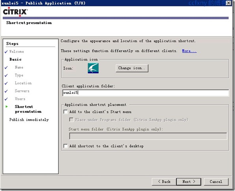
Task: Click the green arrow beside Shortcut presentation
Action: (x=7, y=107)
